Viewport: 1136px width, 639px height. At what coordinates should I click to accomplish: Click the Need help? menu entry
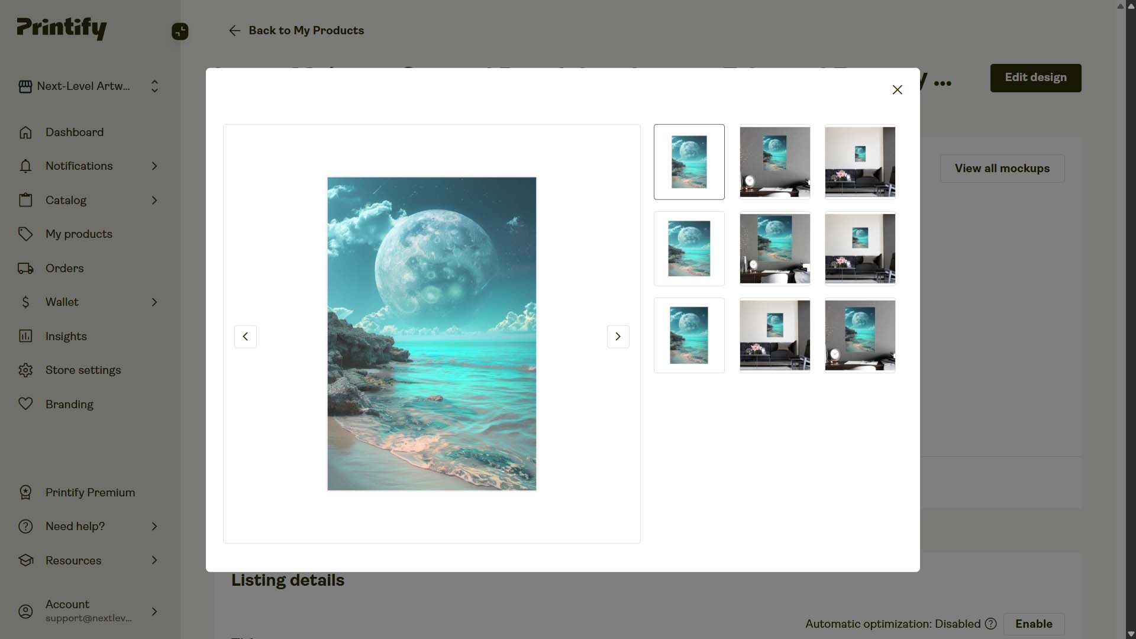click(75, 526)
